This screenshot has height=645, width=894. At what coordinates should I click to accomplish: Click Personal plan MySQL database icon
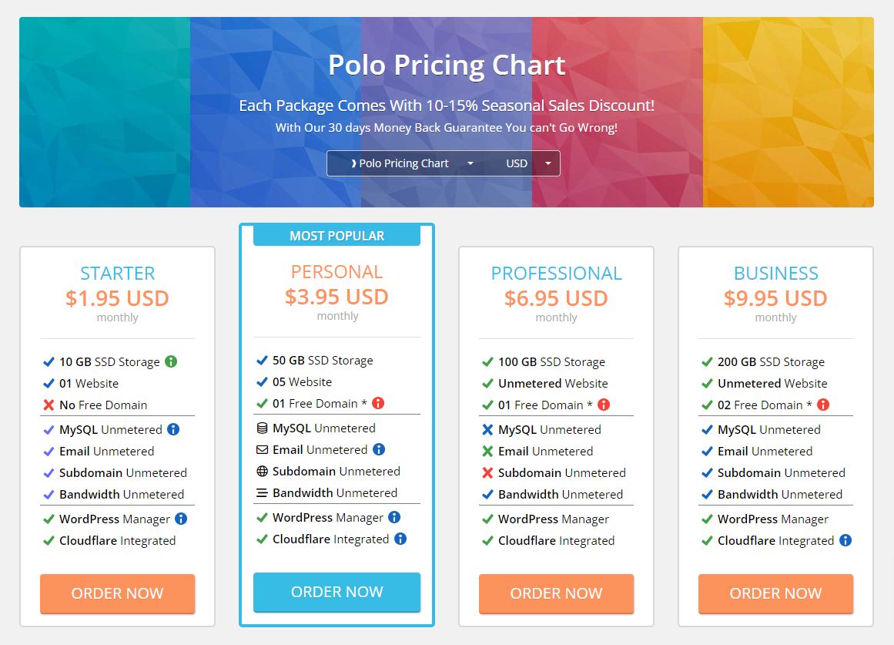pos(263,428)
